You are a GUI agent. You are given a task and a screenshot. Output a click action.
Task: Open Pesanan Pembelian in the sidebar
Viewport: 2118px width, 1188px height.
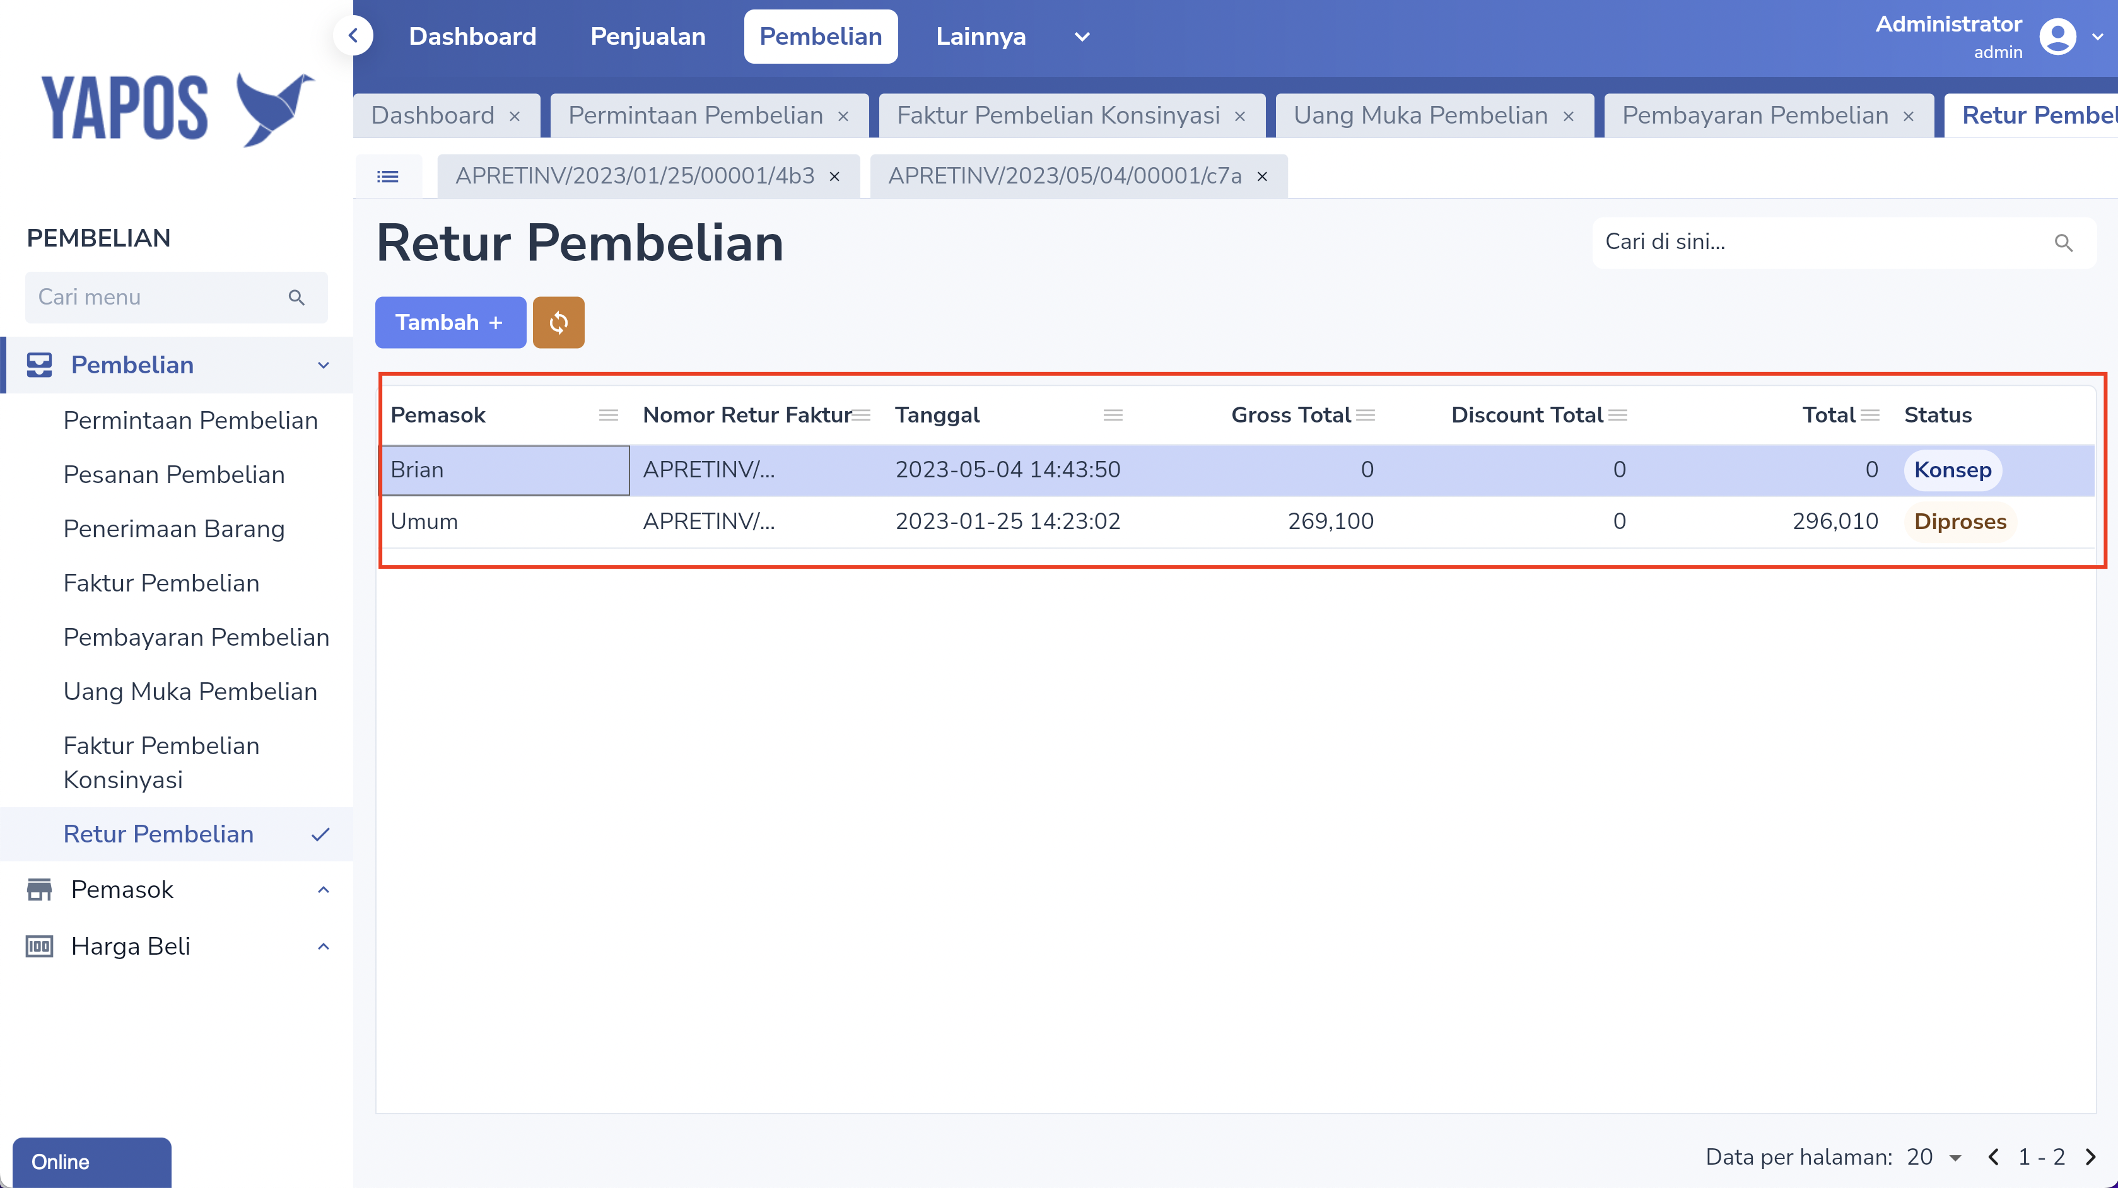coord(174,475)
